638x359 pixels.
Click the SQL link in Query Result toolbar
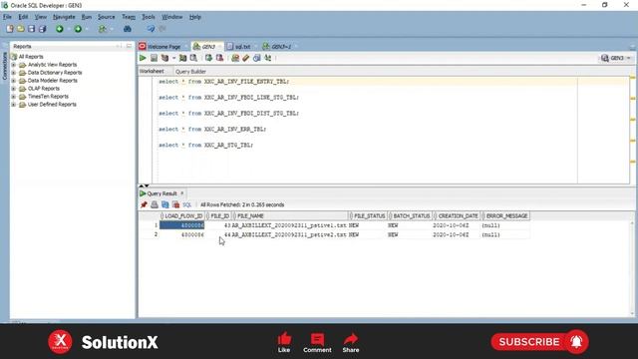coord(186,204)
